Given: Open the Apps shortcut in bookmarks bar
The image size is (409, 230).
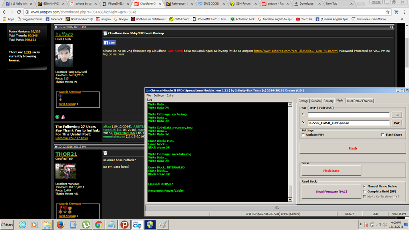Looking at the screenshot, I should 8,19.
